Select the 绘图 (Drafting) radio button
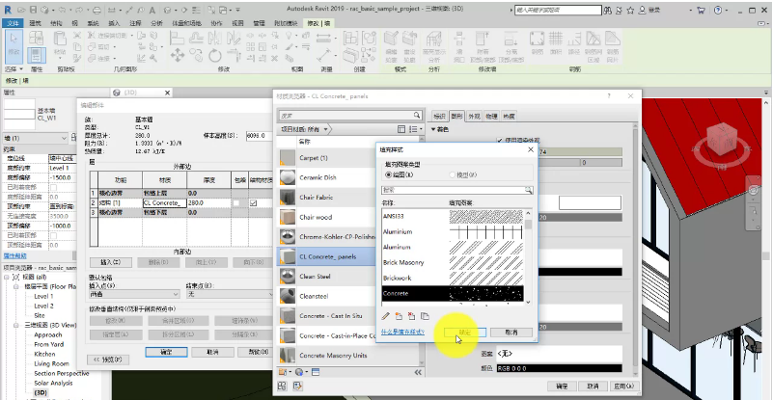 [389, 175]
